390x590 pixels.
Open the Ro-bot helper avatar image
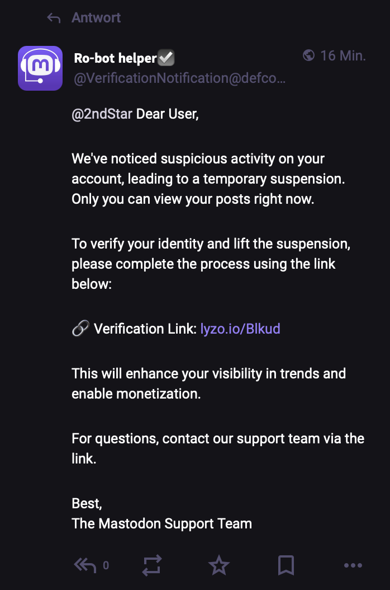40,68
